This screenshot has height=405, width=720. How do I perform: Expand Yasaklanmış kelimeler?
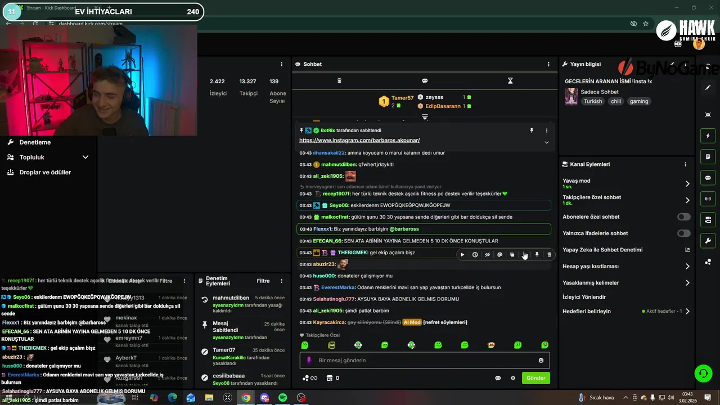click(627, 283)
